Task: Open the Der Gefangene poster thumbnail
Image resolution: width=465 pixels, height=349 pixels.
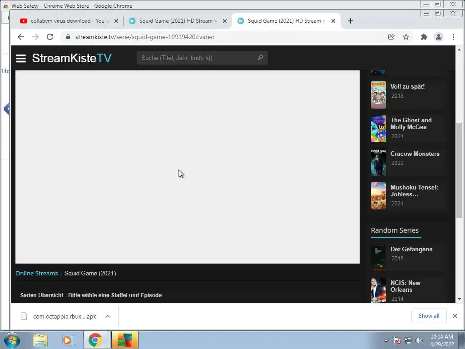Action: [378, 258]
